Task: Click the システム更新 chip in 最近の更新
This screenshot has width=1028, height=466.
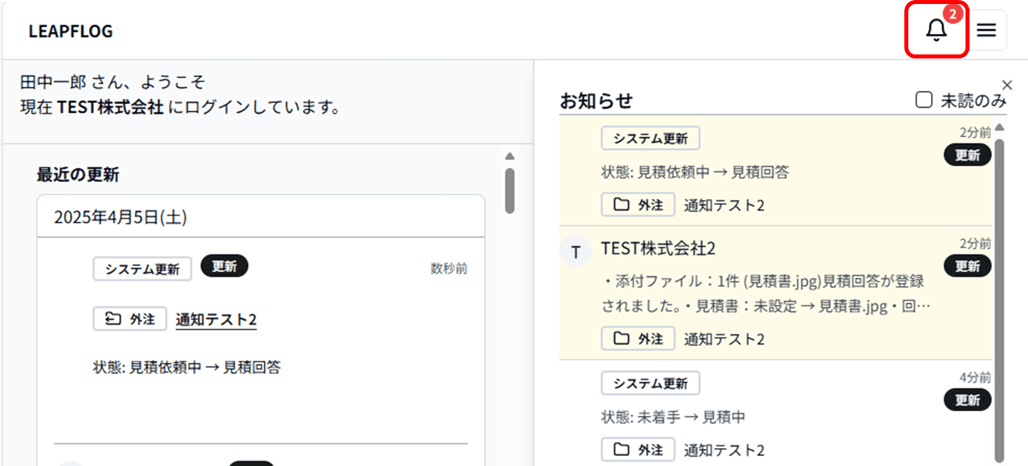Action: click(142, 268)
